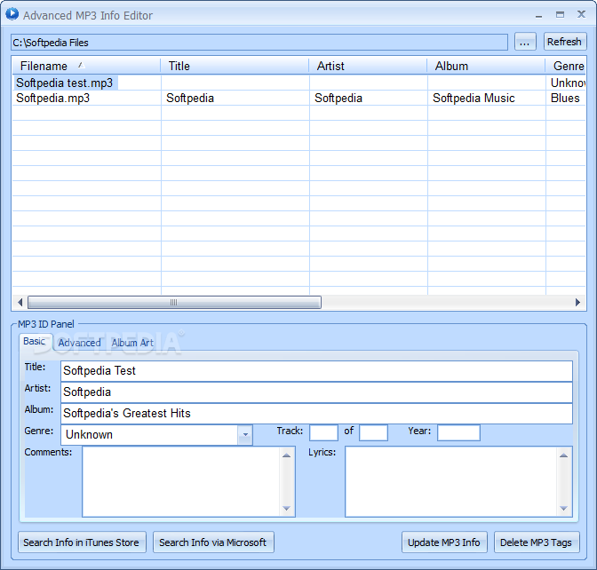
Task: Click the Lyrics box scroll down arrow
Action: click(x=564, y=509)
